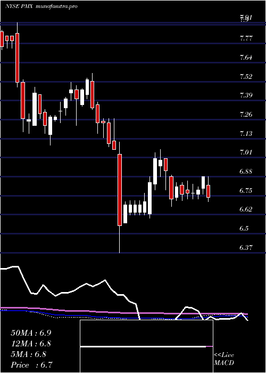Click the MACD histogram box
The height and width of the screenshot is (373, 266).
pos(146,346)
